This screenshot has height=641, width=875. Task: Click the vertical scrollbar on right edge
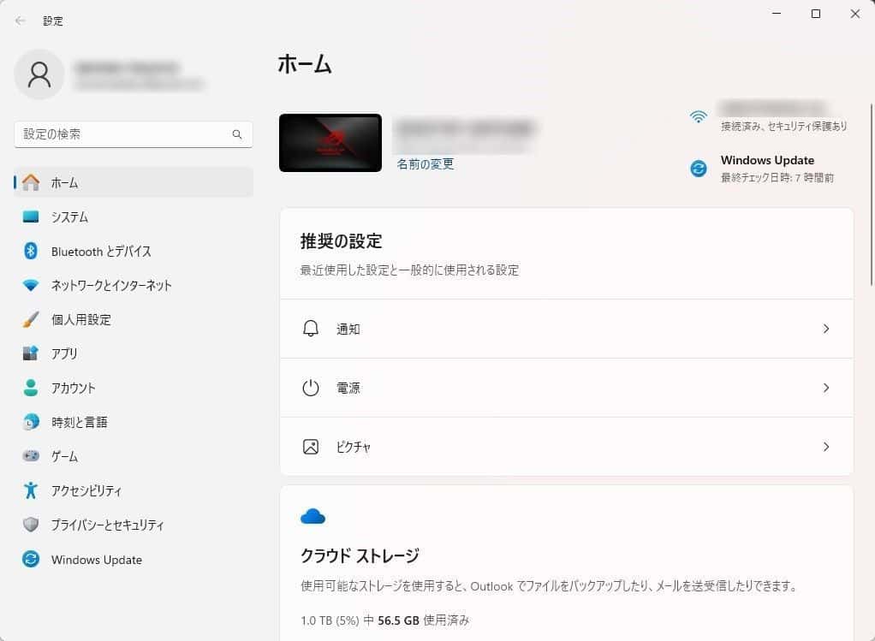click(x=871, y=195)
